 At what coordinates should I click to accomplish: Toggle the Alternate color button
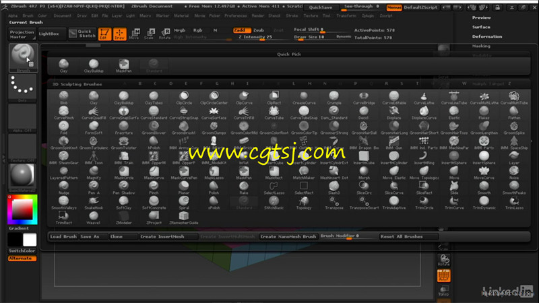[x=22, y=259]
